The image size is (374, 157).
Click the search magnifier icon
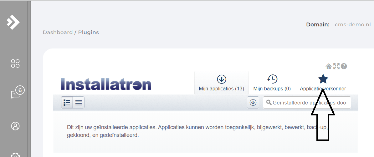[x=269, y=103]
